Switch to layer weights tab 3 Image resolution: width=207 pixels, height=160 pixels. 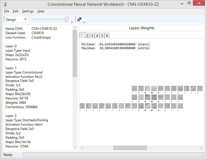(92, 36)
